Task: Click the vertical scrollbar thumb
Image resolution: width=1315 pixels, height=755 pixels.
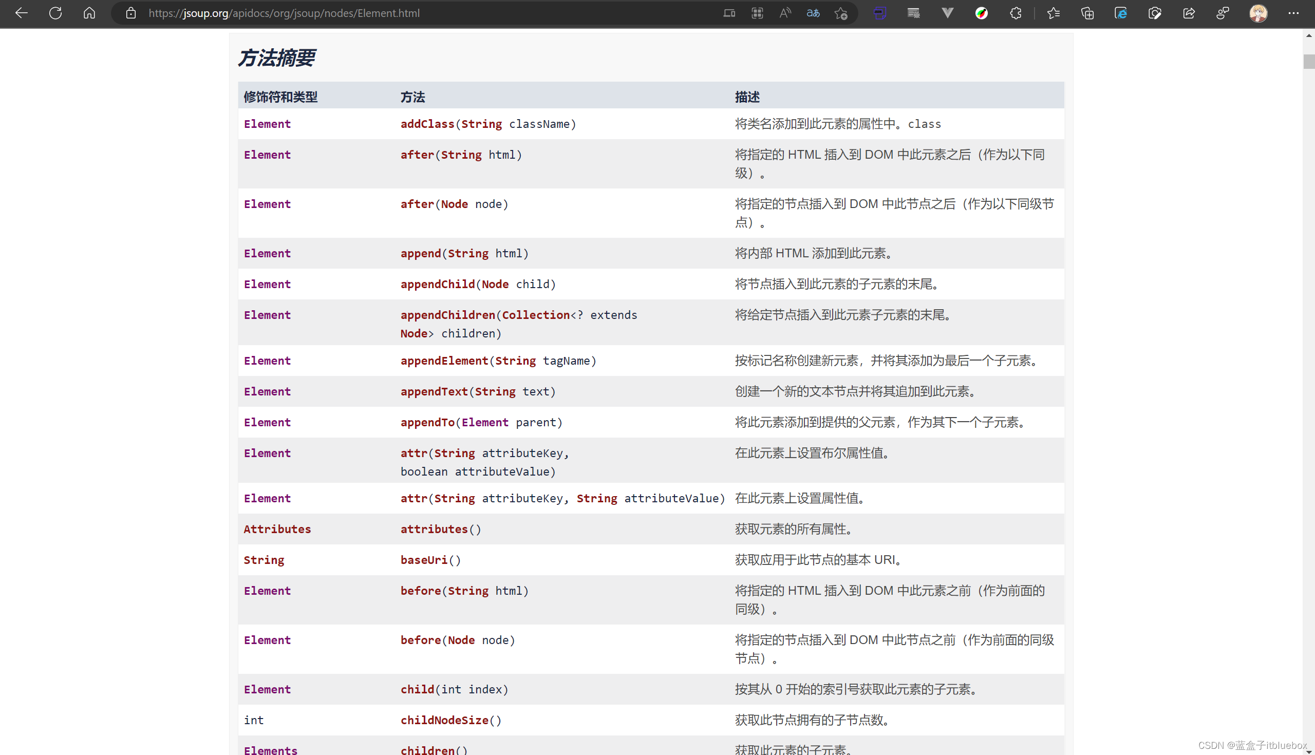Action: tap(1308, 61)
